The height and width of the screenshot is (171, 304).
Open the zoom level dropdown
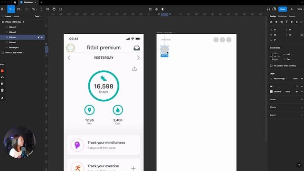[x=300, y=9]
